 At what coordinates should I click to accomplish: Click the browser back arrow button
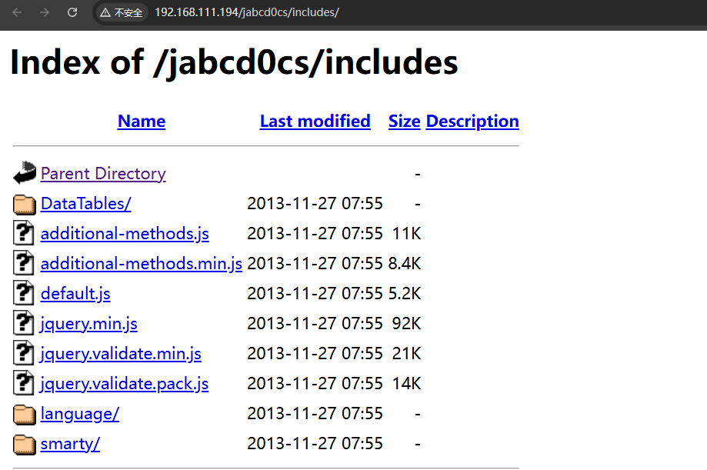(x=17, y=12)
